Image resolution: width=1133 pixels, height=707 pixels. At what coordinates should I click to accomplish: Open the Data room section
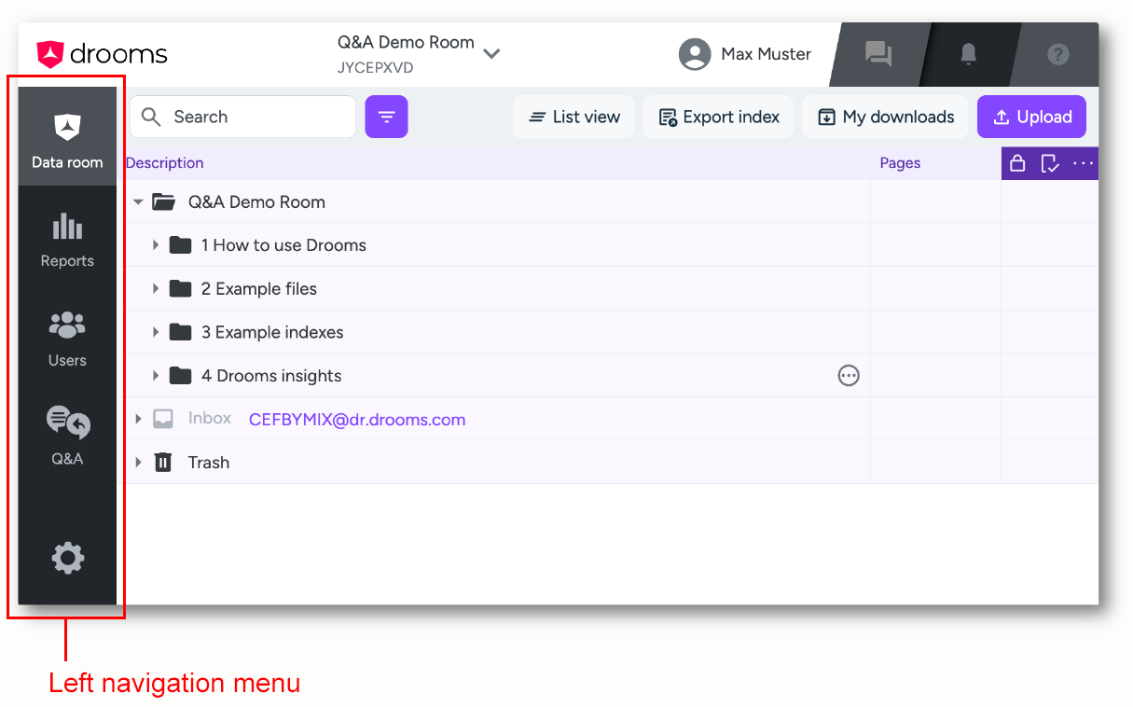tap(67, 137)
